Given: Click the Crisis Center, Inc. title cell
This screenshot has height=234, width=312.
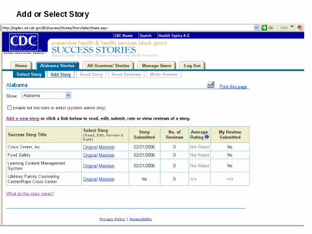Looking at the screenshot, I should (44, 147).
